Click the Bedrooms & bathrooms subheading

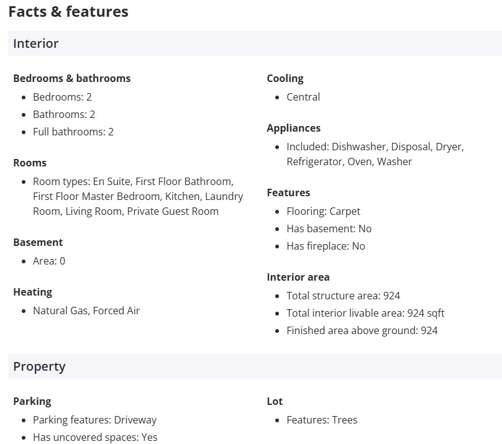pyautogui.click(x=72, y=78)
